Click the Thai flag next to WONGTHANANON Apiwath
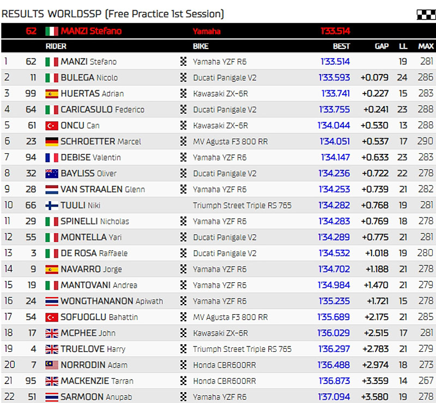The height and width of the screenshot is (403, 436). tap(52, 301)
